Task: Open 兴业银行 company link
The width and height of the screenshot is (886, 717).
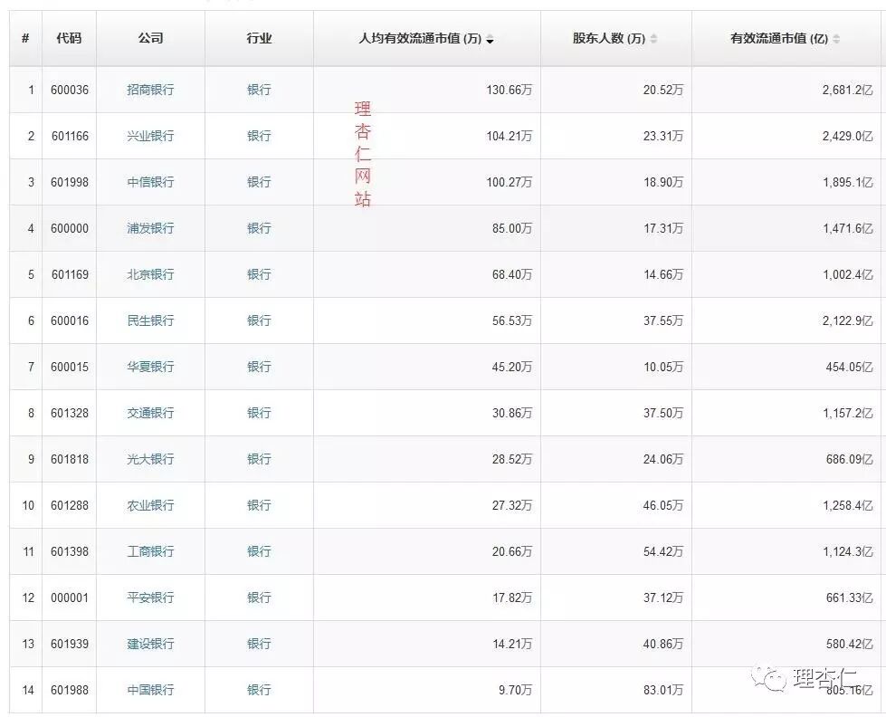Action: [150, 136]
